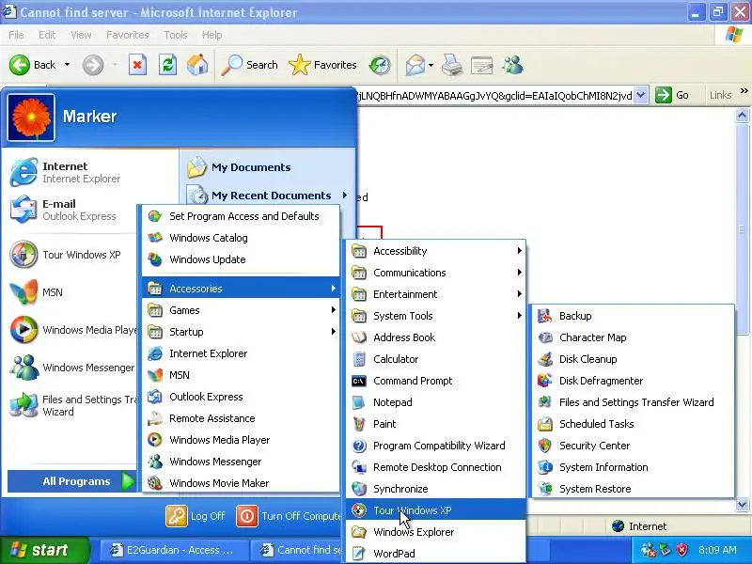The height and width of the screenshot is (564, 752).
Task: Click the All Programs button
Action: point(72,481)
